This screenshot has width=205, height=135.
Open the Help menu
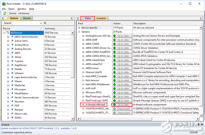[x=32, y=9]
